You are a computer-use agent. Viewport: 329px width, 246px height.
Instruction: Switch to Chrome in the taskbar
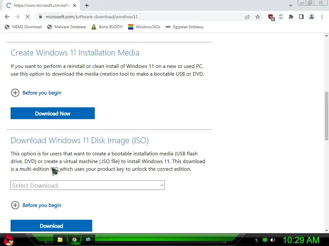[74, 240]
